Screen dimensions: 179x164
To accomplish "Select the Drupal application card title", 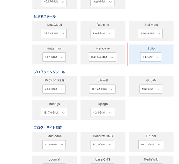I will [151, 136].
